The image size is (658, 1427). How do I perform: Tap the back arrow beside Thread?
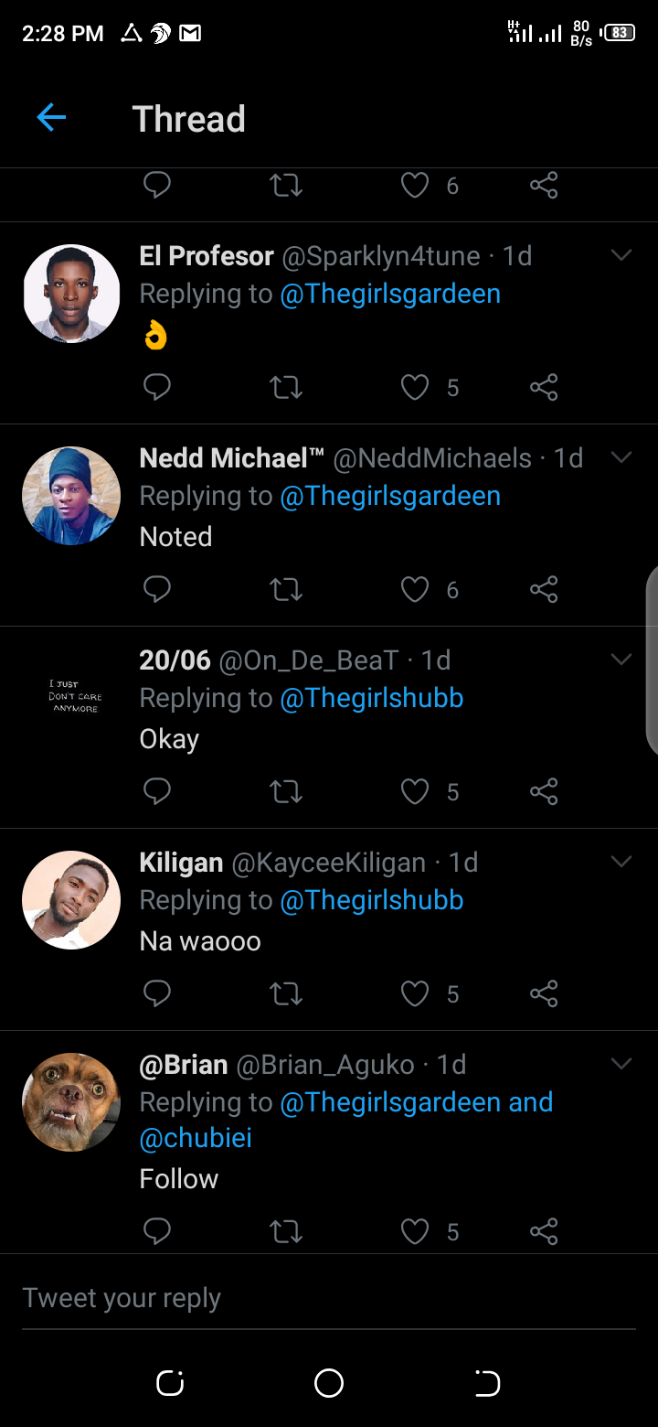click(51, 118)
